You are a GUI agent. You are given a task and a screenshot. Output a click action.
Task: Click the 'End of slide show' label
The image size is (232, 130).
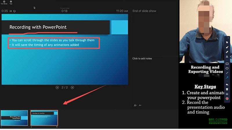144,11
